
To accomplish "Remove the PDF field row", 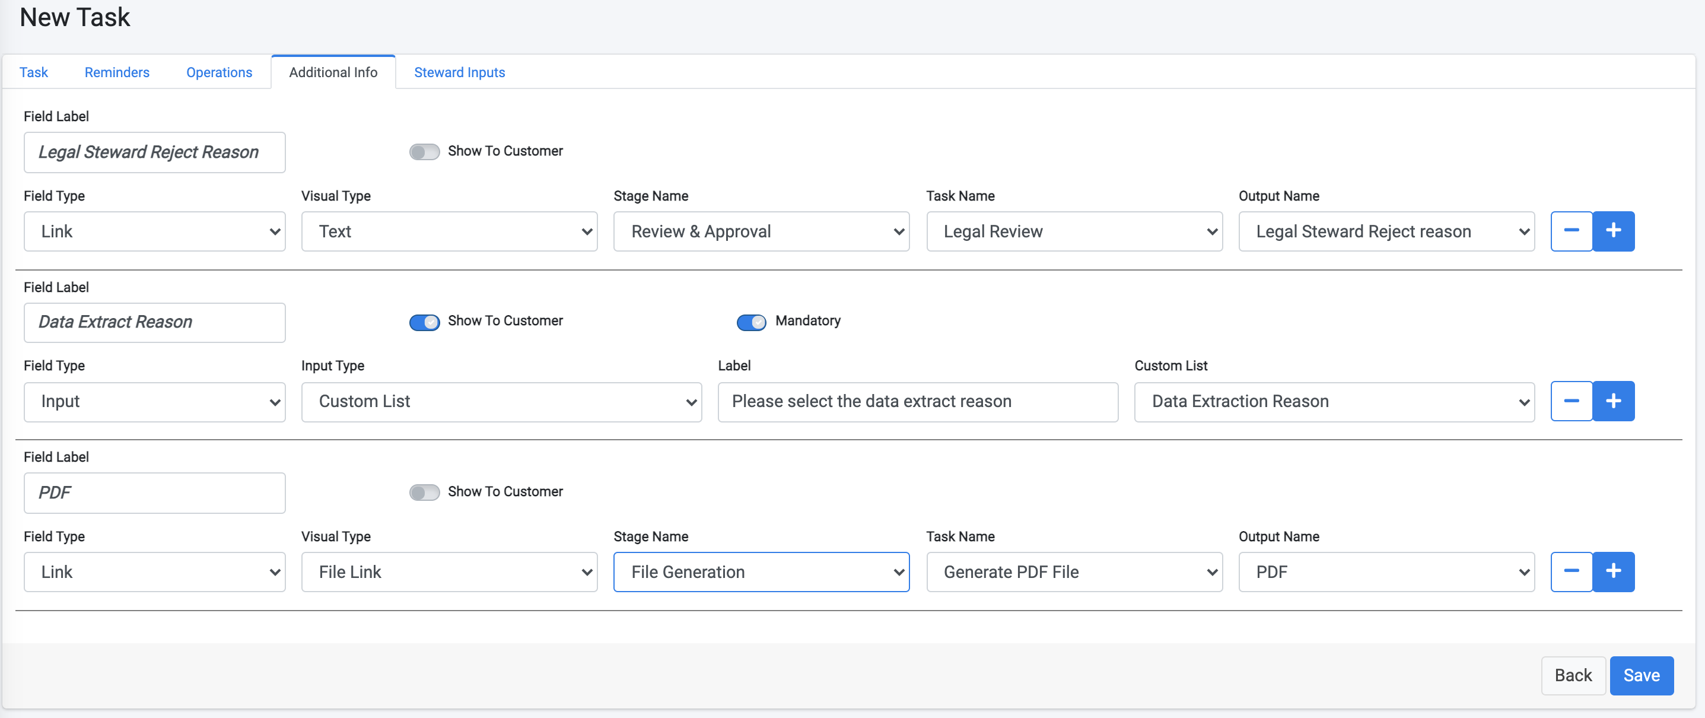I will 1572,572.
